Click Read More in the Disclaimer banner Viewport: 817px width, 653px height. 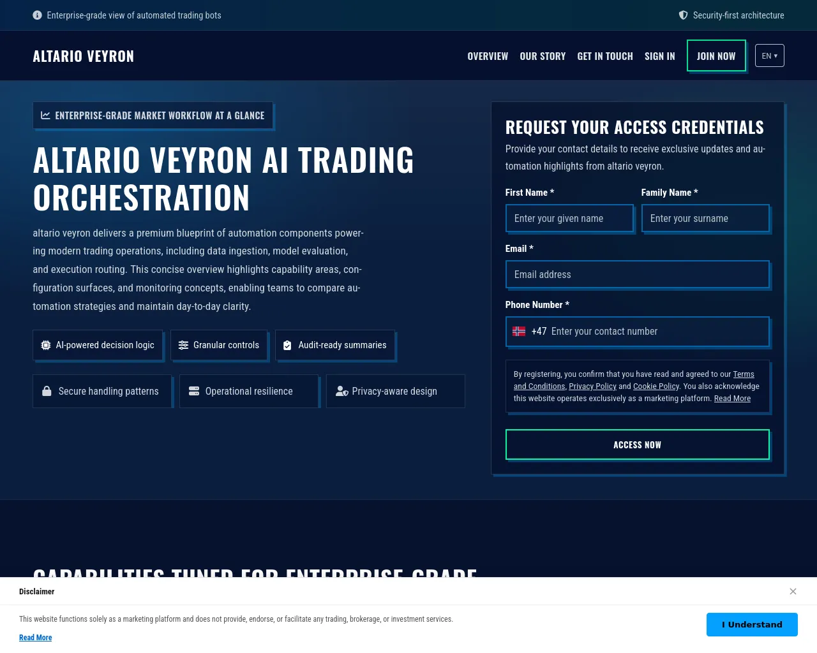tap(36, 638)
